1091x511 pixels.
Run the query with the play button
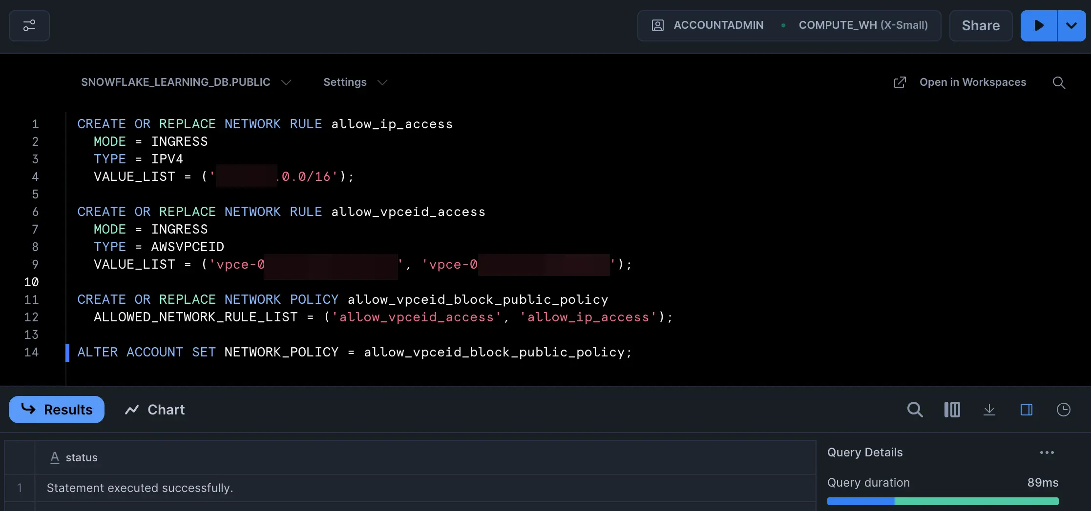click(x=1038, y=26)
